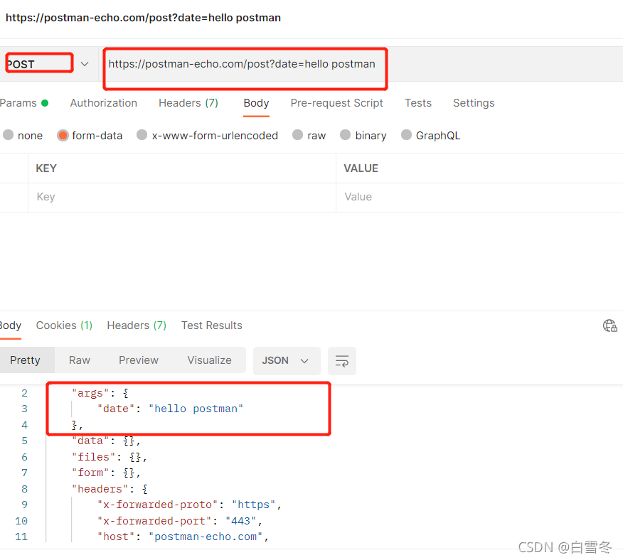Image resolution: width=623 pixels, height=560 pixels.
Task: Open the response Cookies (1) tab
Action: 64,325
